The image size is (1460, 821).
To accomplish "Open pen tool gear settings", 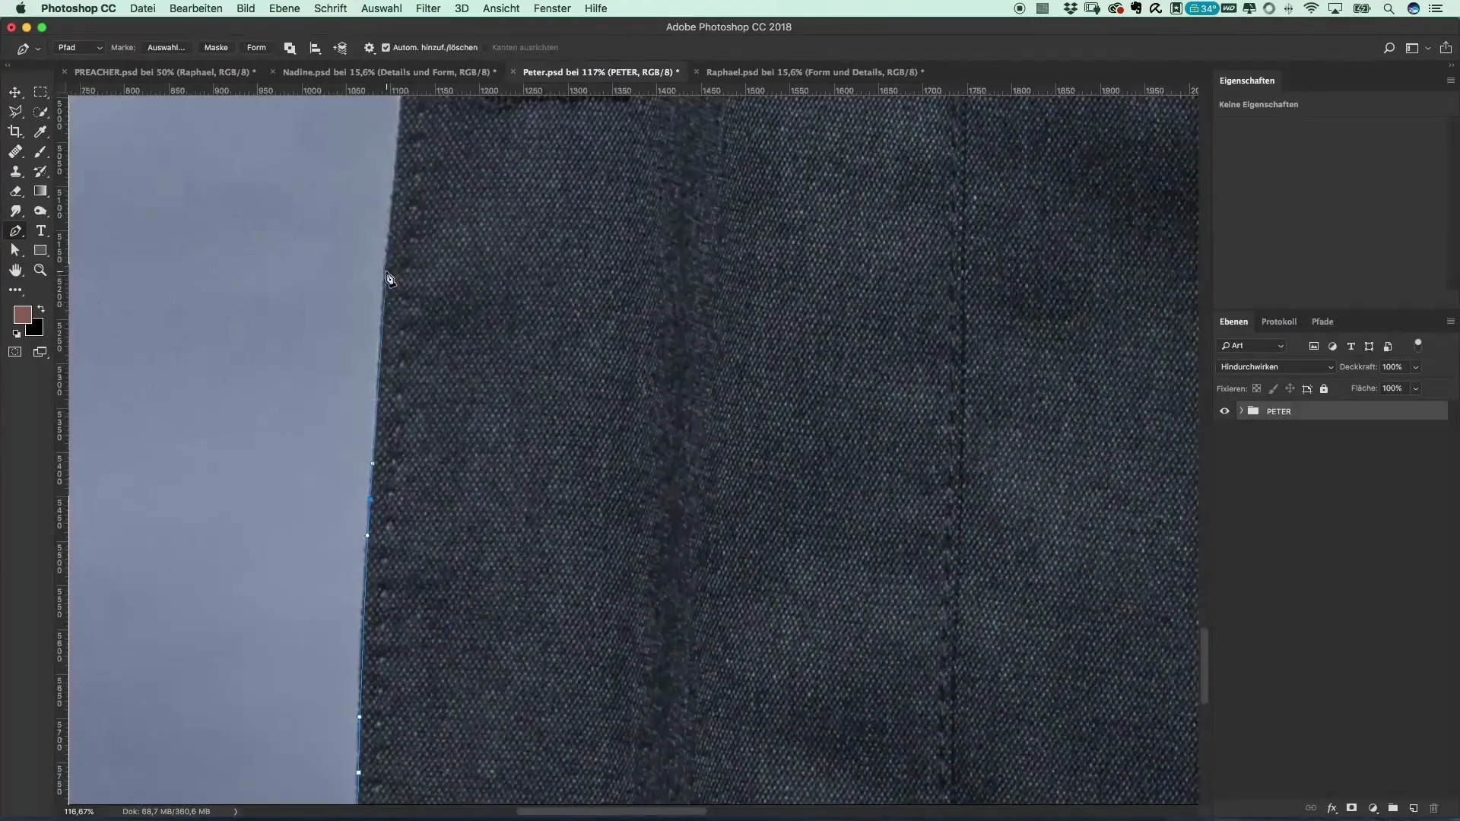I will [369, 48].
